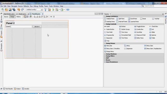Collapse the Swing Containers section
The image size is (167, 94).
(105, 16)
